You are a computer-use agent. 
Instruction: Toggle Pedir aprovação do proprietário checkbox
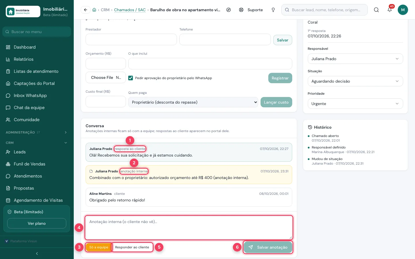click(131, 78)
